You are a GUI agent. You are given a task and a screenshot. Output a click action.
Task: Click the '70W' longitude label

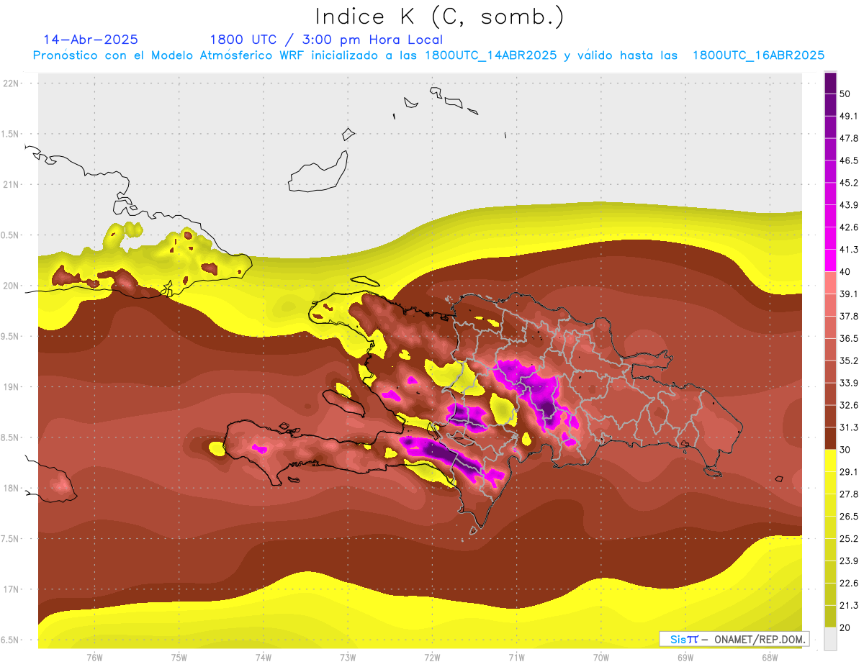click(x=601, y=657)
